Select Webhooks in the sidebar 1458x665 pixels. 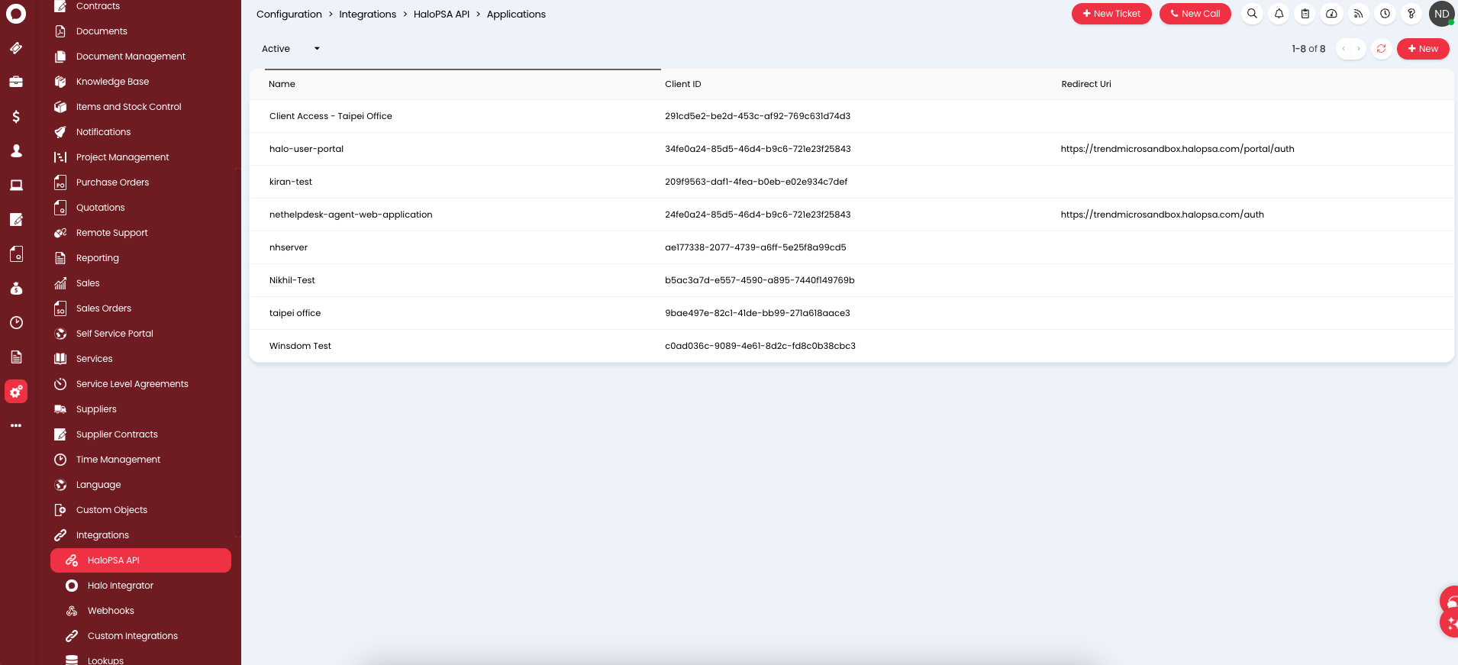click(x=111, y=611)
